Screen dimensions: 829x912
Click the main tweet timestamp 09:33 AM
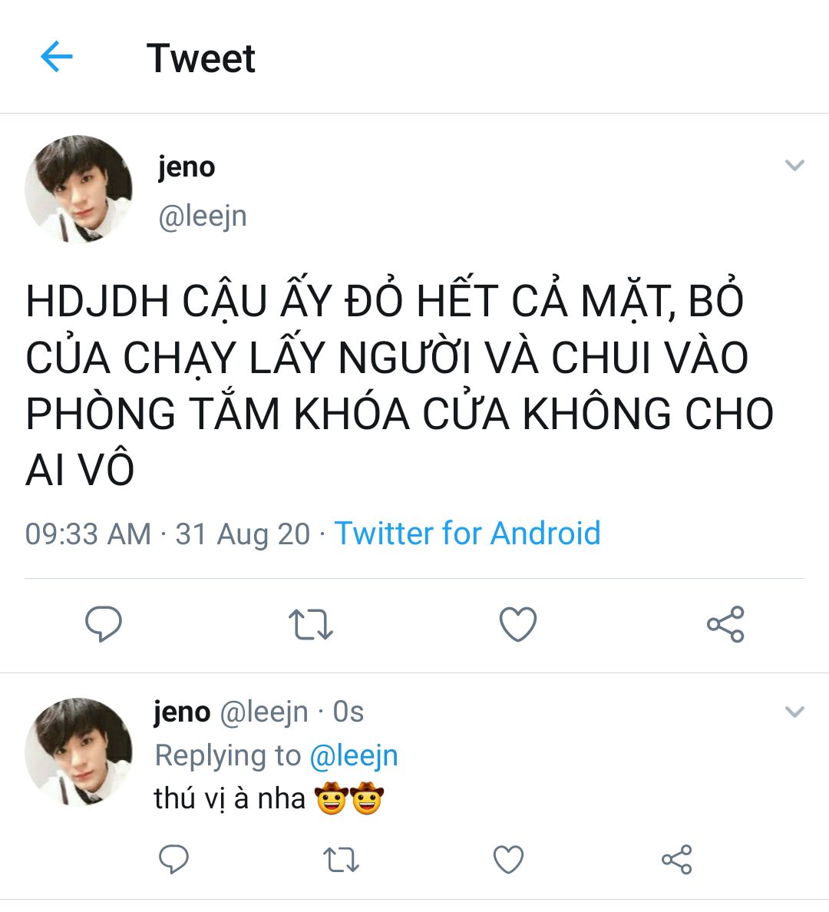88,534
